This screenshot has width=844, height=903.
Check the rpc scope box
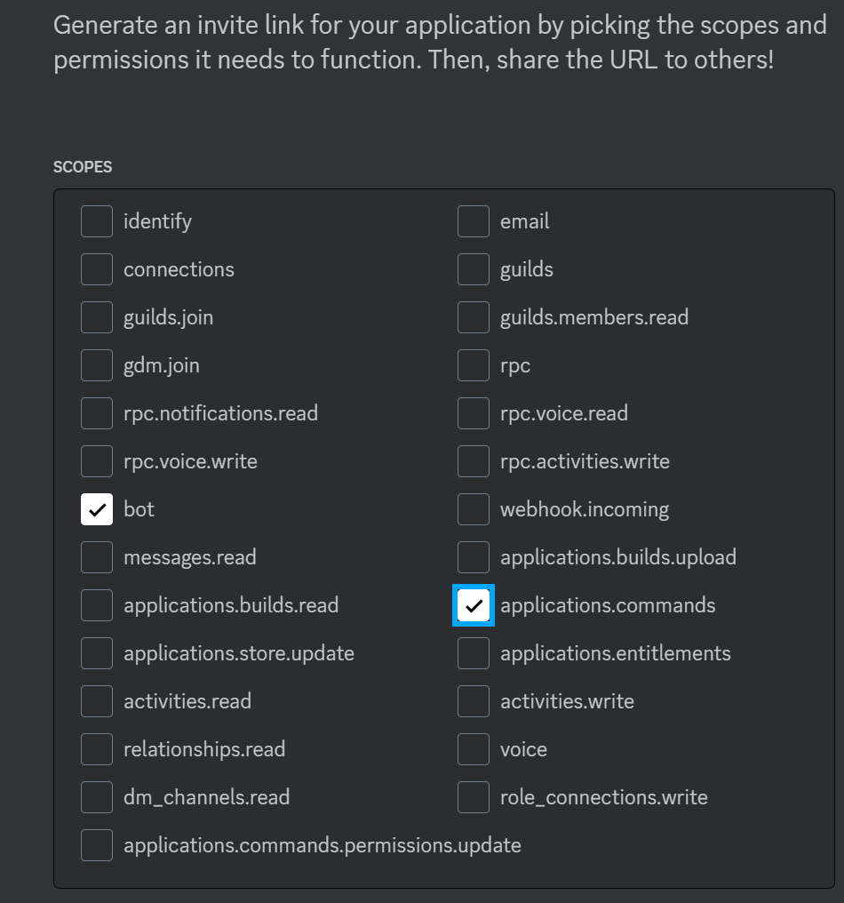(474, 365)
